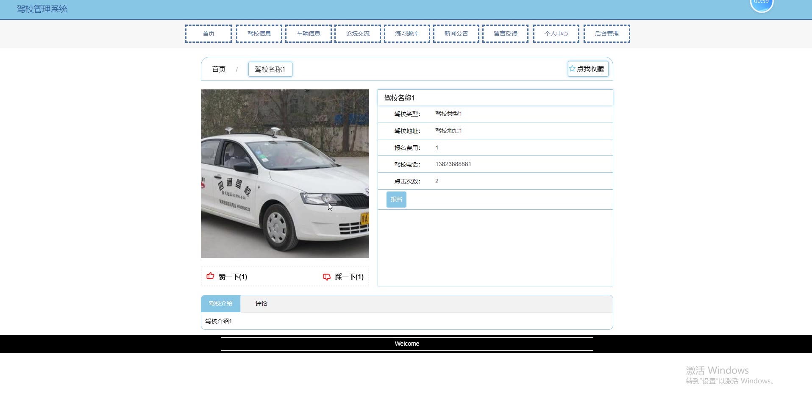
Task: Click the 驾校名称1 breadcrumb item
Action: 270,69
